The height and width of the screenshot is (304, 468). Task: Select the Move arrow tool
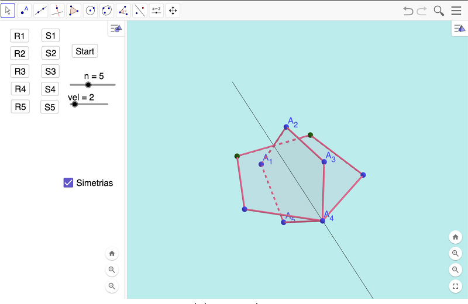pyautogui.click(x=8, y=11)
